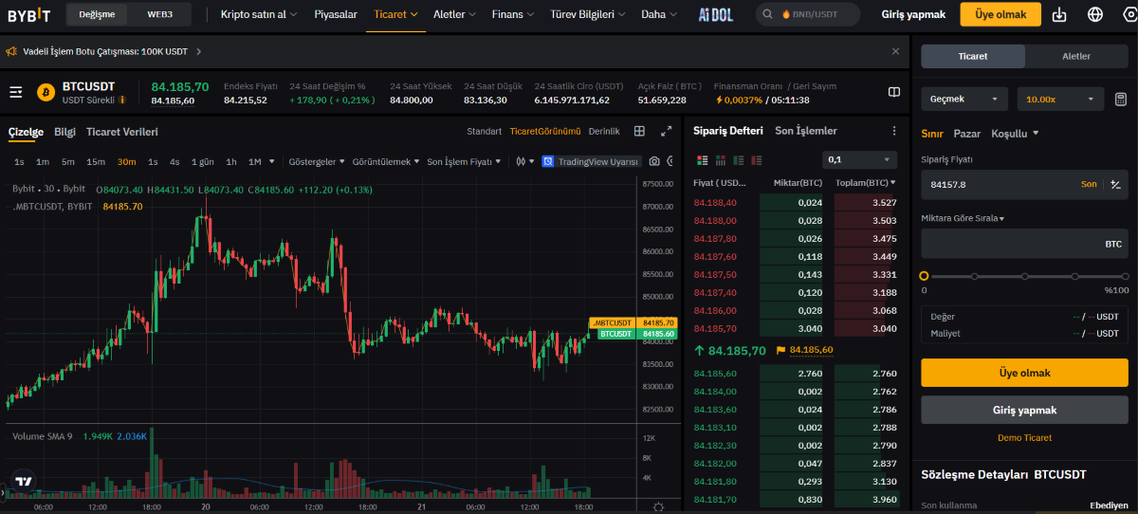The image size is (1138, 514).
Task: Open the Ticaret top menu
Action: point(395,14)
